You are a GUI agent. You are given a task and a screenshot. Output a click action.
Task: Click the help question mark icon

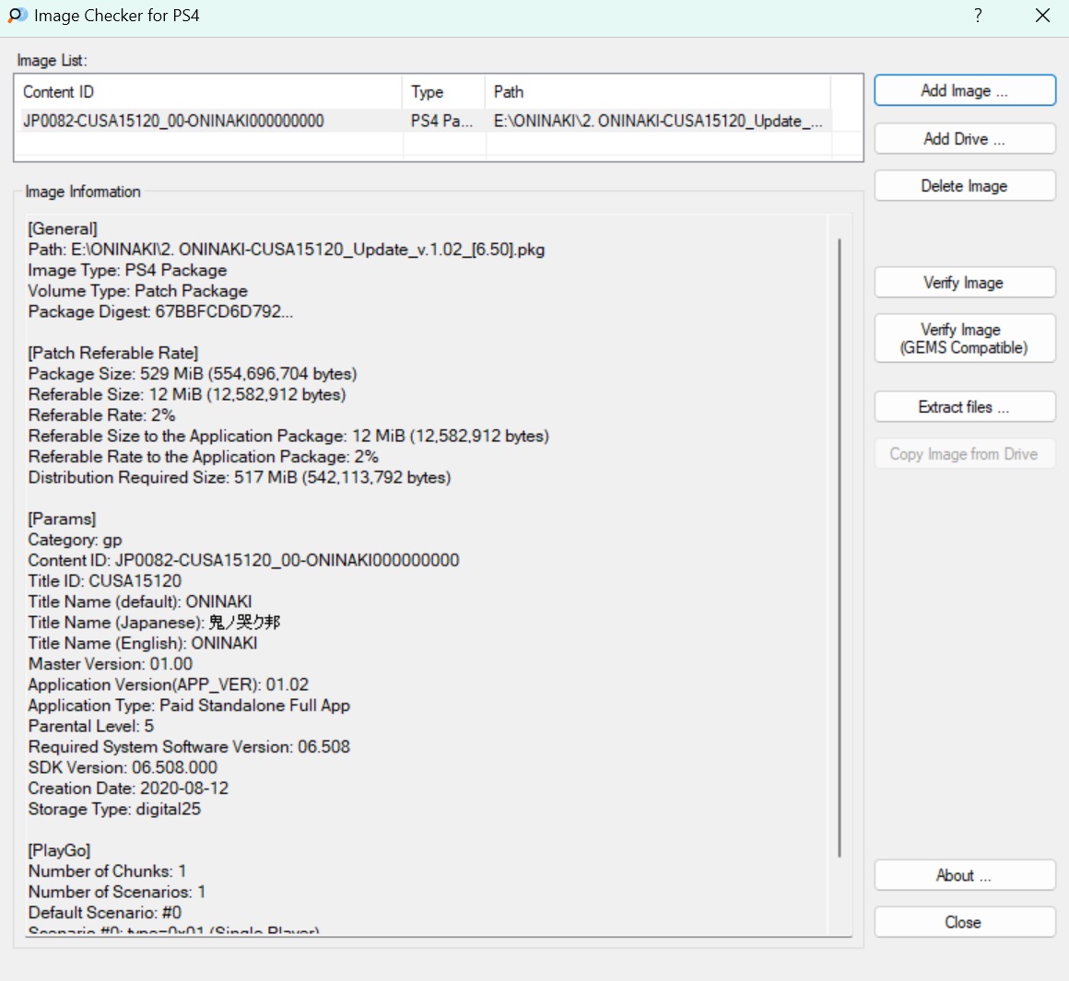click(x=979, y=16)
